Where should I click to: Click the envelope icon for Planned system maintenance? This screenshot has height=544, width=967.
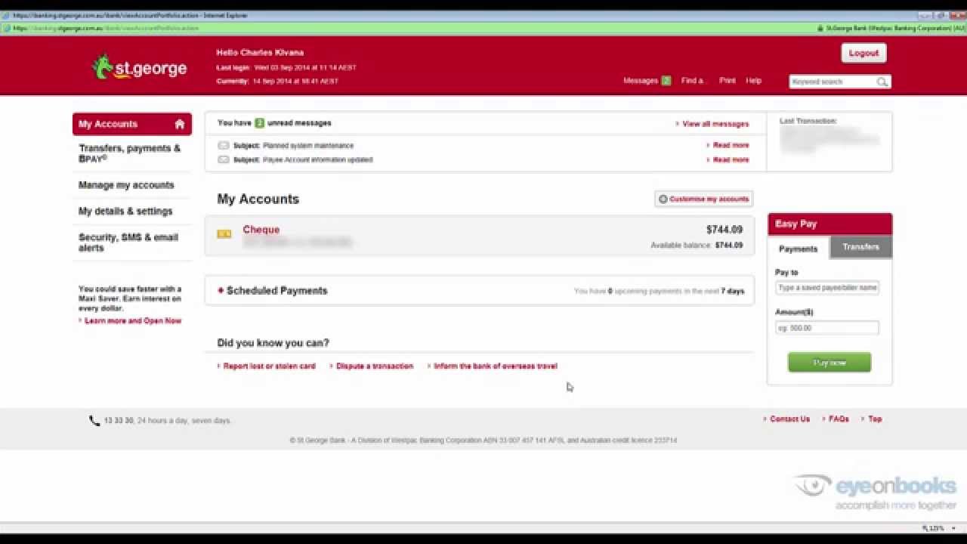(224, 145)
